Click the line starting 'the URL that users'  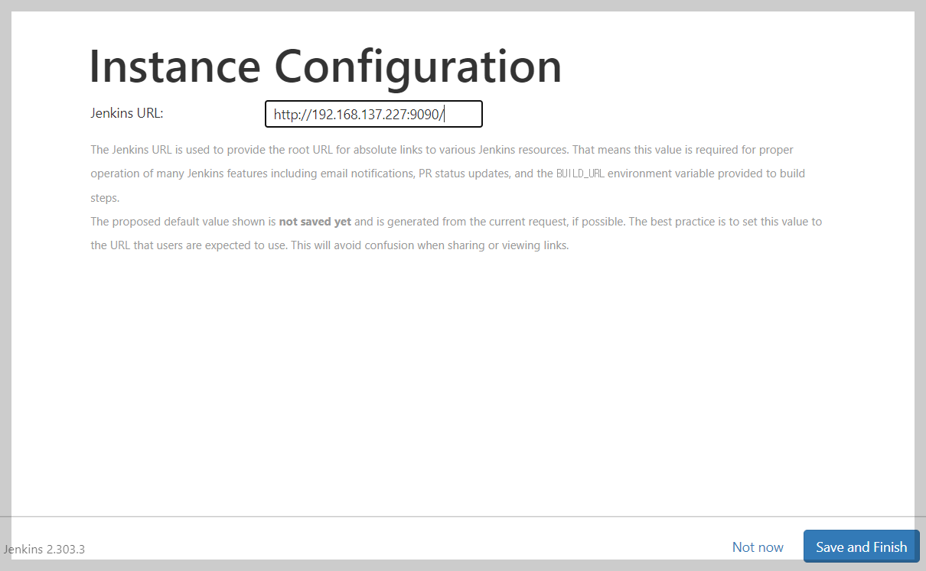click(x=330, y=246)
